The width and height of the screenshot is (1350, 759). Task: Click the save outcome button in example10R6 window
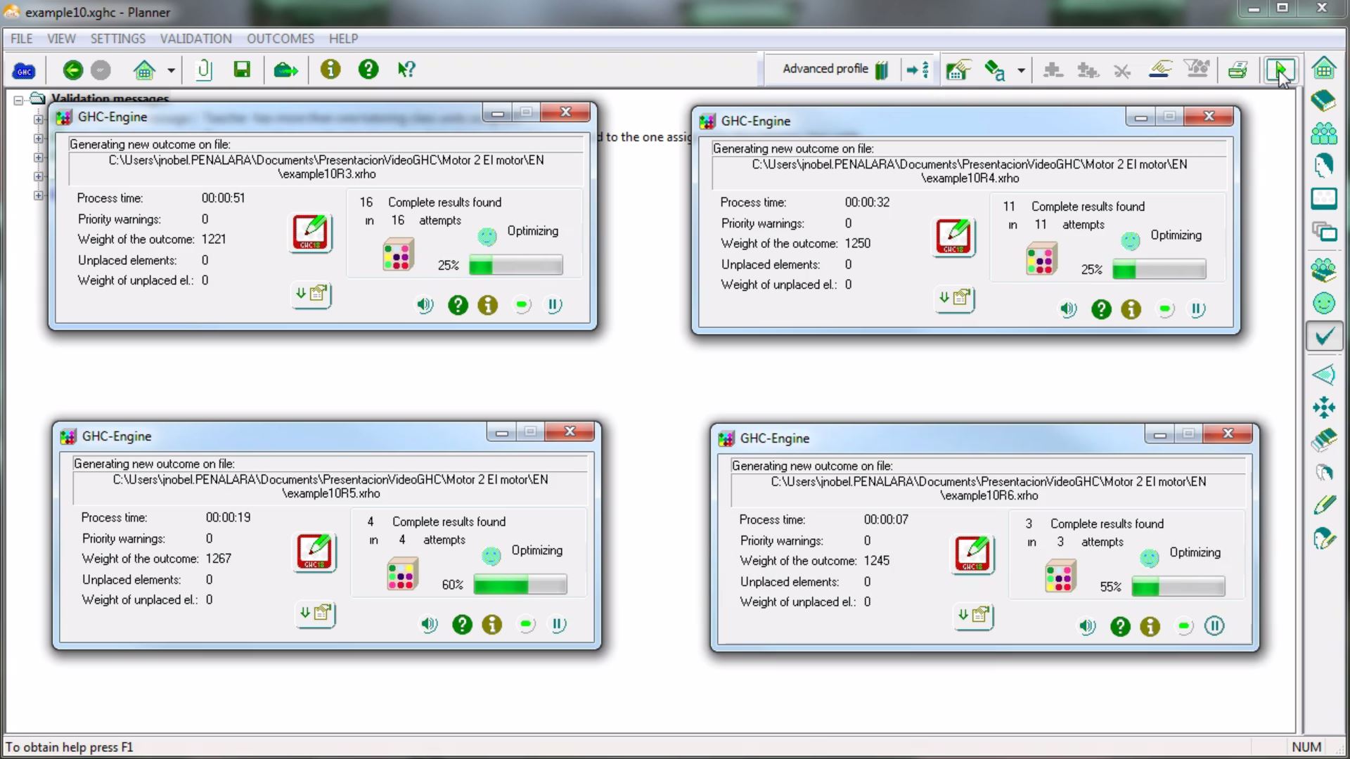coord(973,616)
